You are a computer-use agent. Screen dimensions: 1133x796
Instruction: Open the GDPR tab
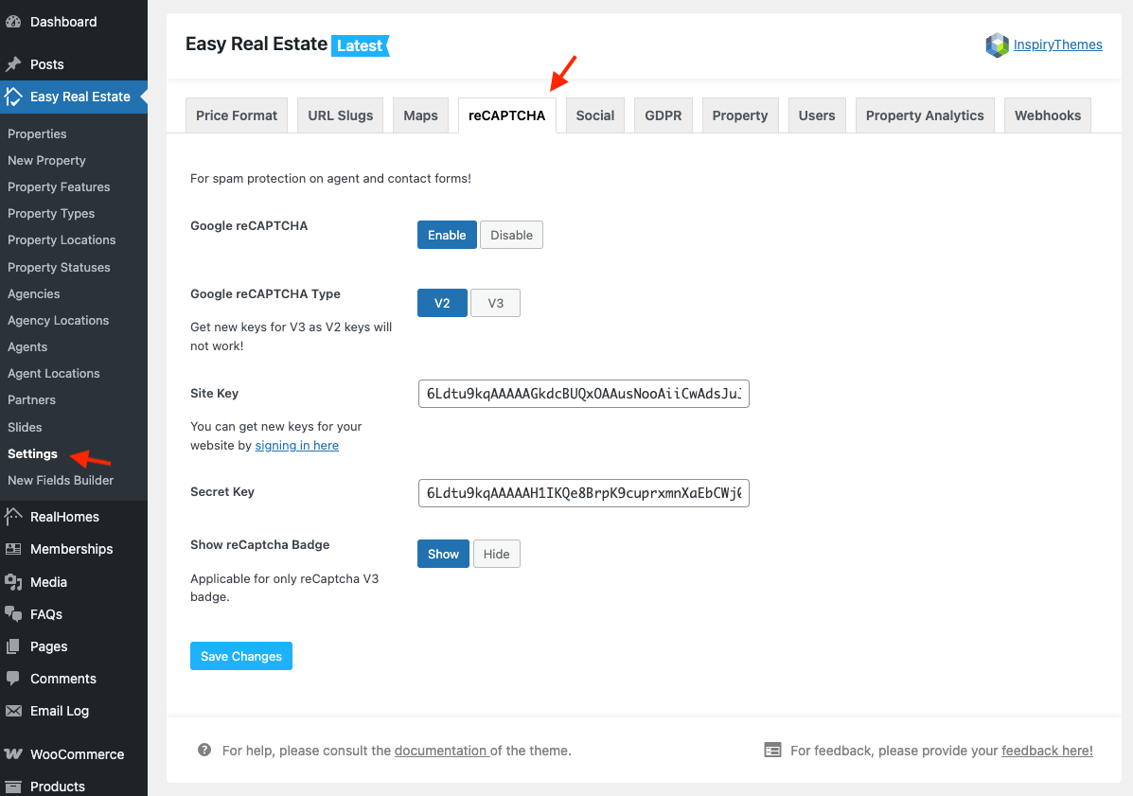pyautogui.click(x=663, y=115)
